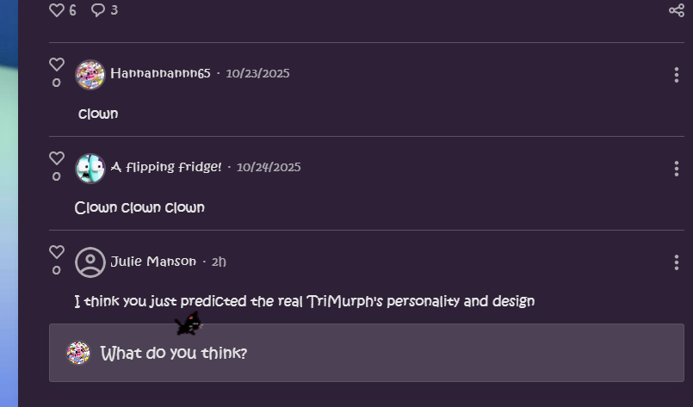Like A flipping fridge!'s comment

click(57, 158)
